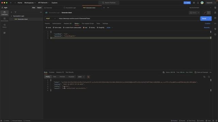Open the Environments sidebar panel
This screenshot has width=218, height=122.
(4, 19)
